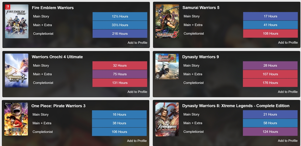Select the 17 Hours main story bar

point(270,16)
